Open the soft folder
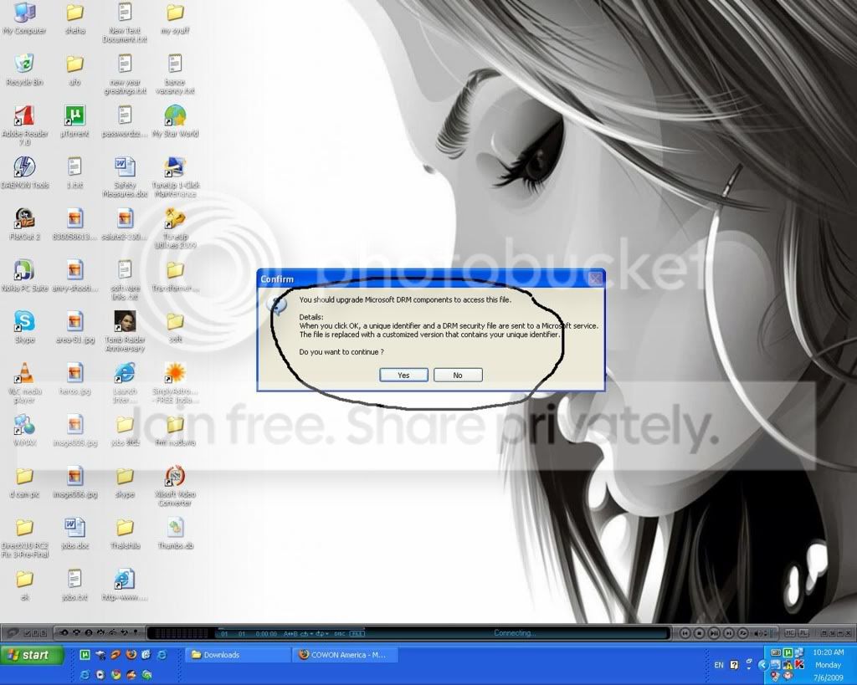 (x=175, y=327)
